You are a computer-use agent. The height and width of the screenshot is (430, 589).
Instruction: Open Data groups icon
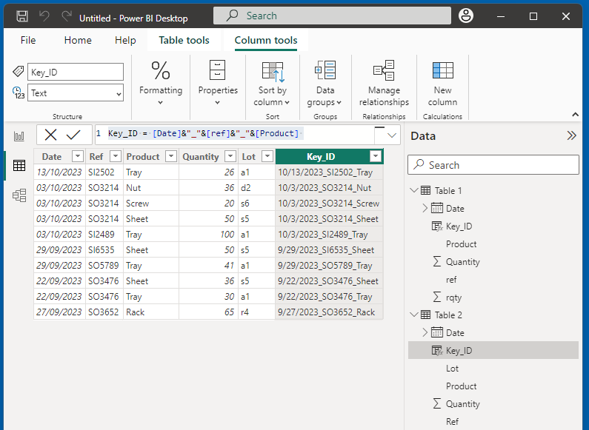[325, 70]
